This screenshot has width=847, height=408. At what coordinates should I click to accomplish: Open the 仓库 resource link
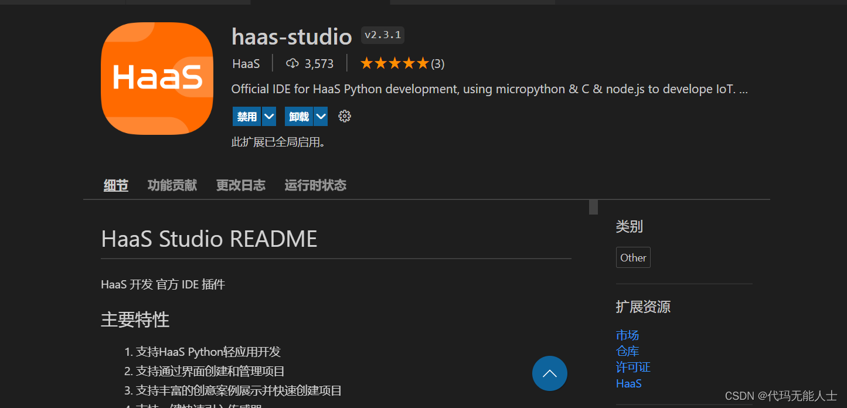pyautogui.click(x=627, y=351)
